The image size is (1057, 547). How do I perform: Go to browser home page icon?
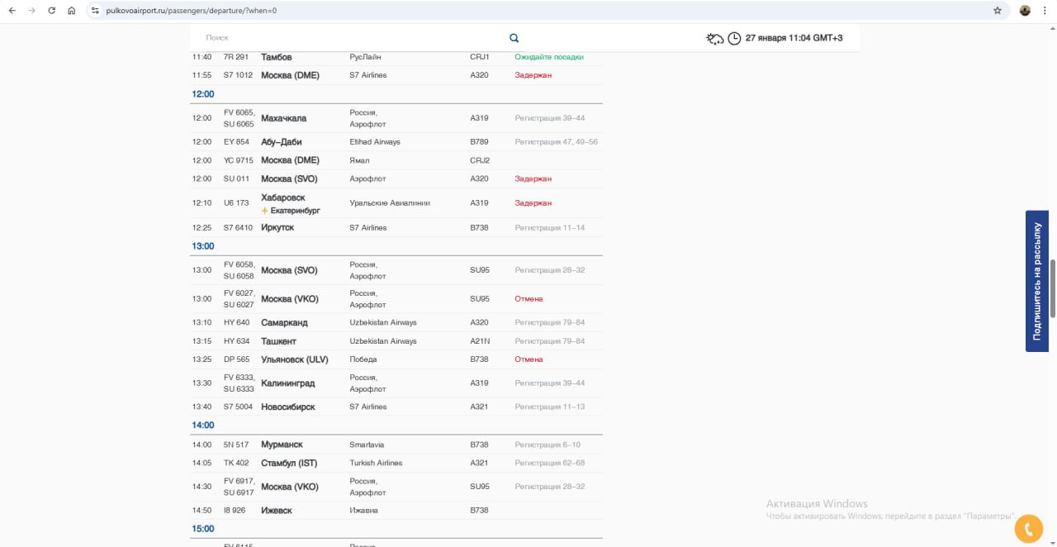pos(72,11)
